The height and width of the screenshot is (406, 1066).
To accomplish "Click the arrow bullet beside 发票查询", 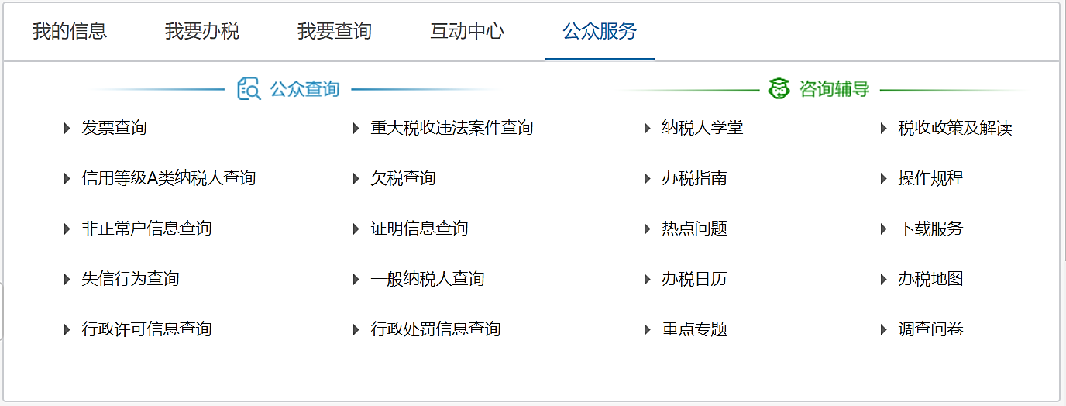I will coord(67,129).
